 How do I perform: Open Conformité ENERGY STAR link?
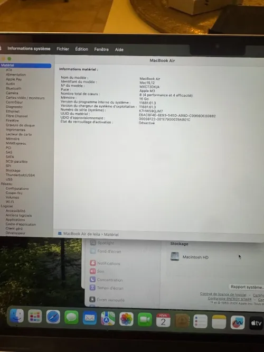(x=230, y=299)
